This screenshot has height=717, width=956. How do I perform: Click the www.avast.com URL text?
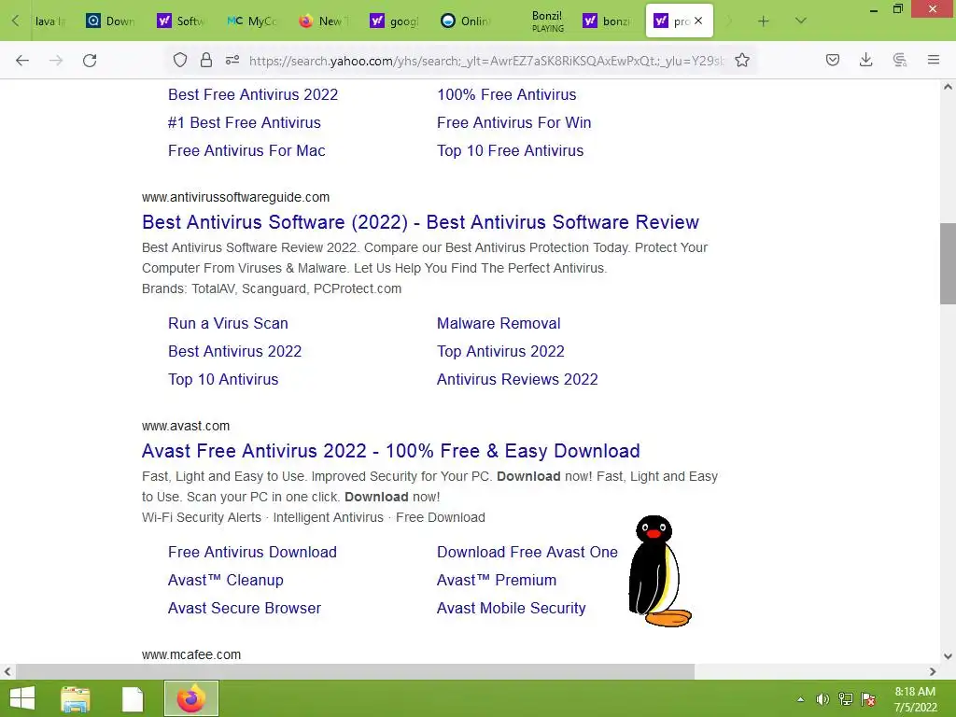tap(186, 426)
